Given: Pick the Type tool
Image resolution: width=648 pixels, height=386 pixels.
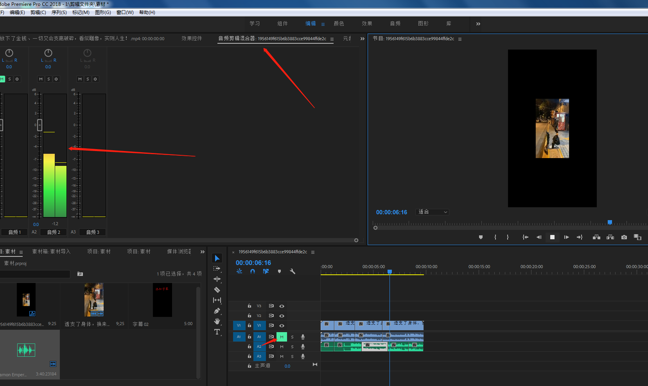Looking at the screenshot, I should [217, 332].
